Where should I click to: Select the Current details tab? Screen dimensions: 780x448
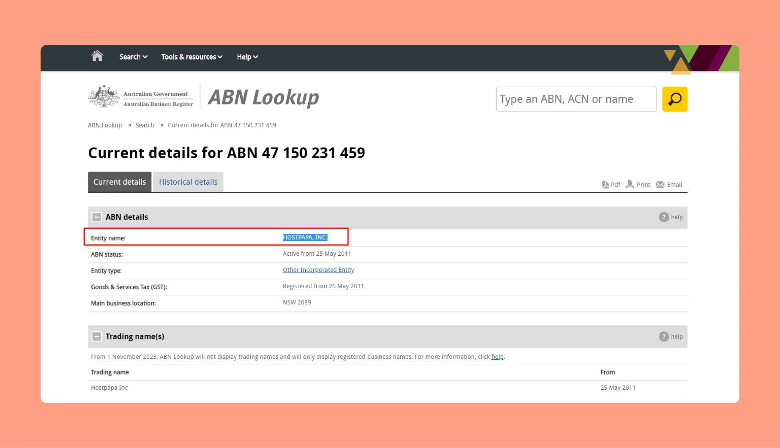click(x=120, y=182)
